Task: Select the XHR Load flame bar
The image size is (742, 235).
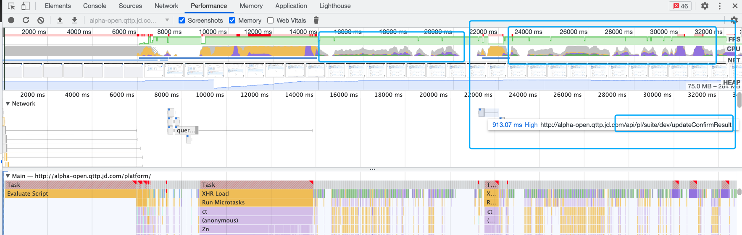Action: pyautogui.click(x=256, y=194)
